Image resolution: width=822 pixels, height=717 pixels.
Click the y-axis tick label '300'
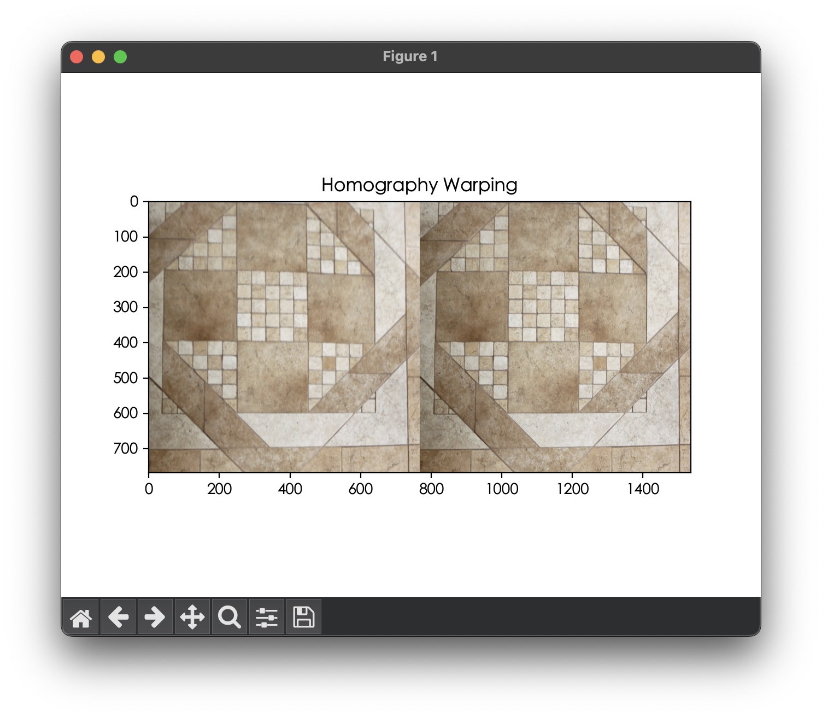click(126, 307)
